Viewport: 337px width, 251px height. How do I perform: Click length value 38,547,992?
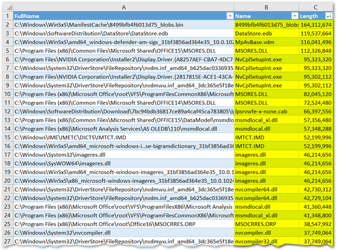(315, 224)
